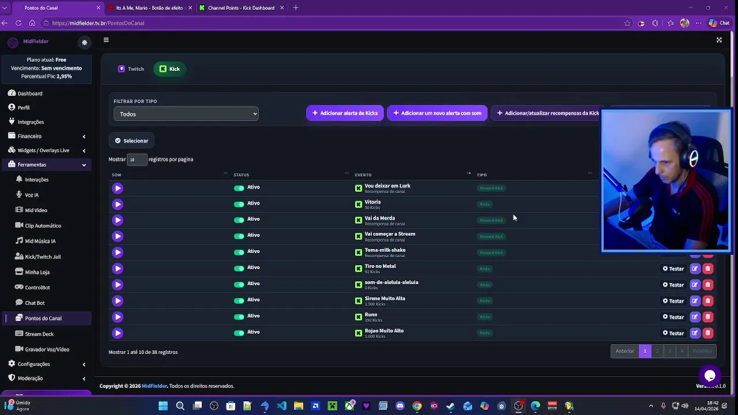
Task: Toggle Ativo status for Tiro no Metal
Action: tap(239, 269)
